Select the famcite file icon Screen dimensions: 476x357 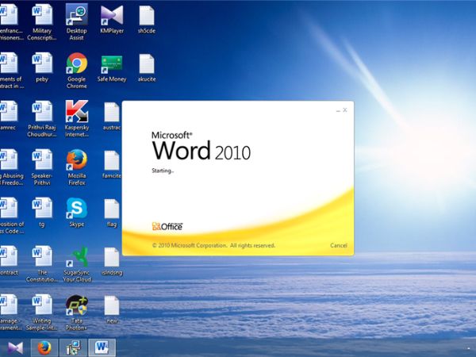[112, 164]
